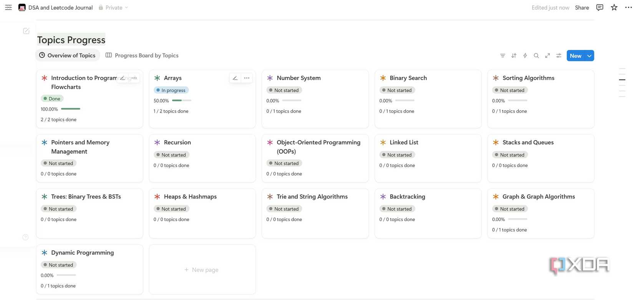Click the page outline marker on right edge
Image resolution: width=634 pixels, height=300 pixels.
pos(622,80)
